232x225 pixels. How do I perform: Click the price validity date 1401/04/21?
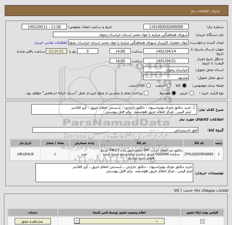tap(166, 61)
